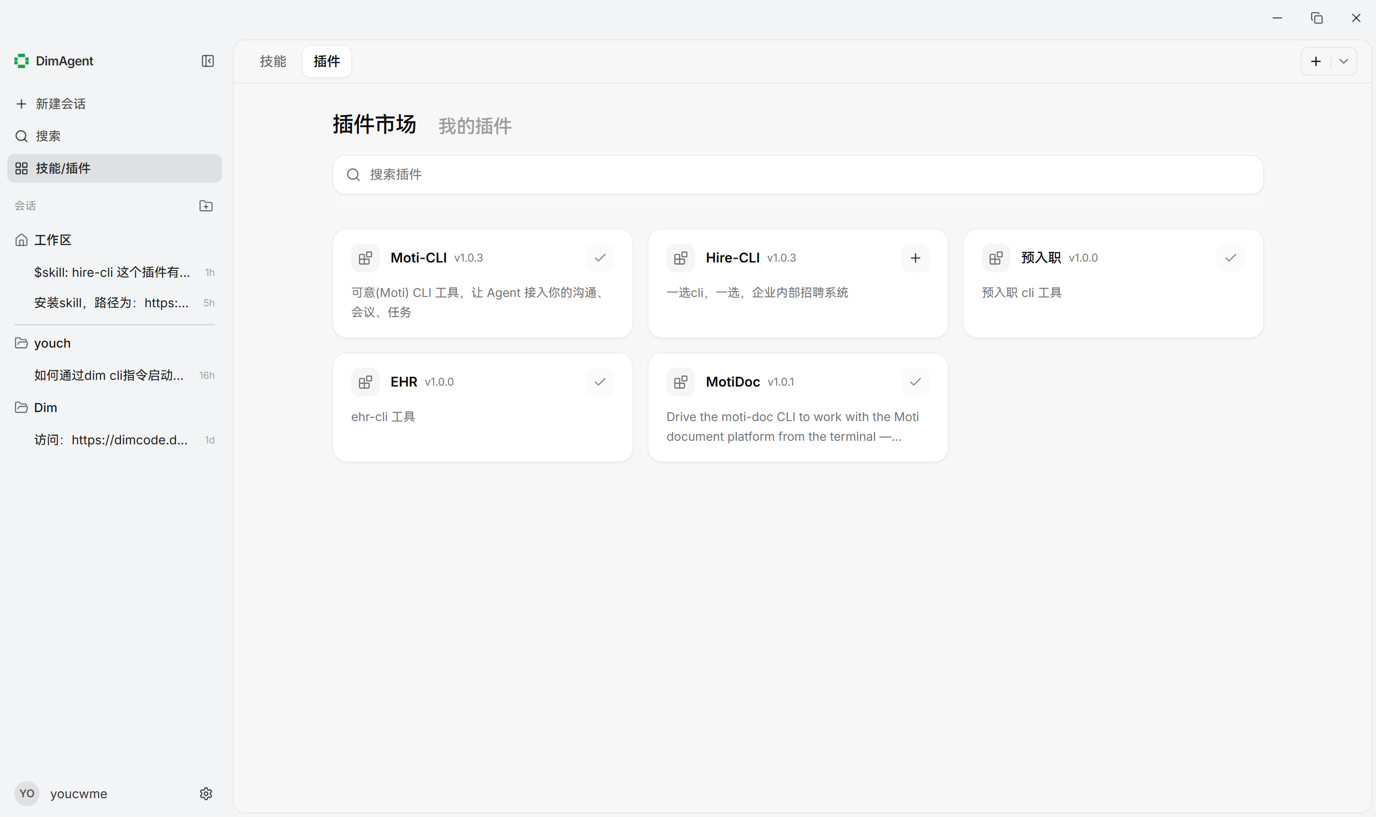Toggle the MotiDoc installed checkmark
Image resolution: width=1376 pixels, height=817 pixels.
point(915,382)
